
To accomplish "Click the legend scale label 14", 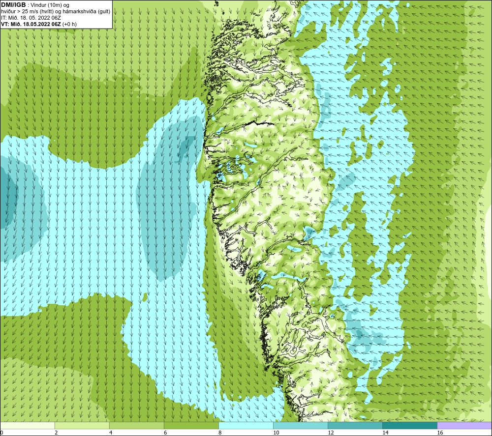I will point(385,433).
